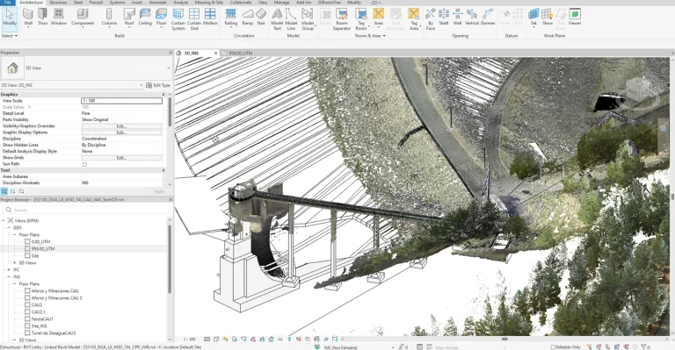The width and height of the screenshot is (675, 350).
Task: Open the Model Group tool
Action: (x=308, y=19)
